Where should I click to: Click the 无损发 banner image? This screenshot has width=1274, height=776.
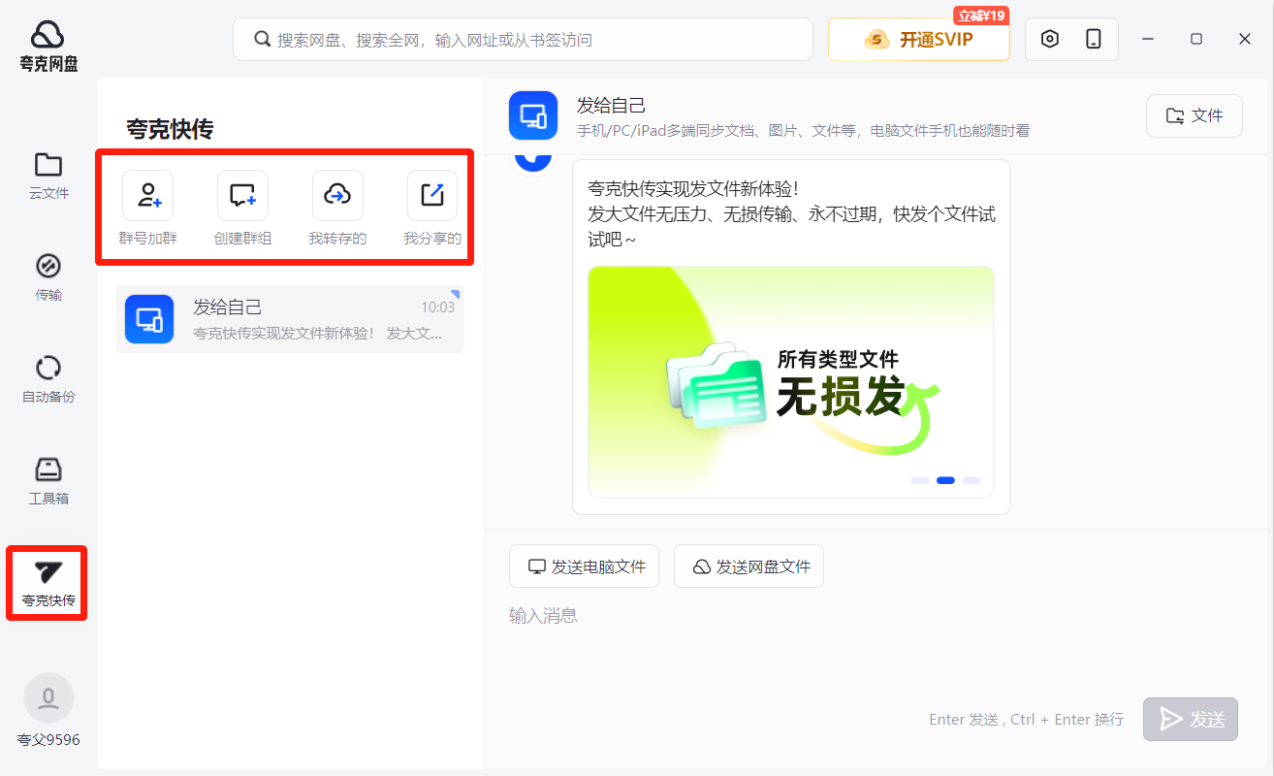click(790, 382)
